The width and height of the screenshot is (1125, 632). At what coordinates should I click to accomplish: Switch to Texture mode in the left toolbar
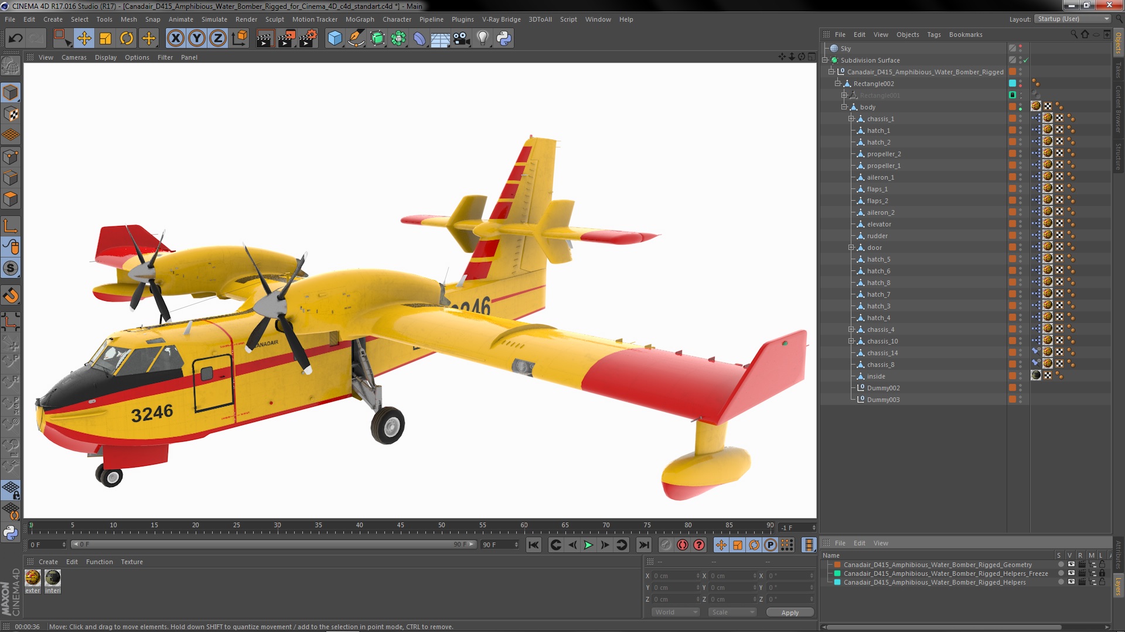pos(11,114)
